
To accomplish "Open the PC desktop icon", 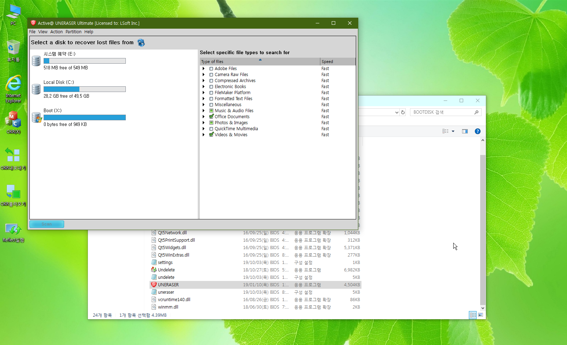I will pyautogui.click(x=13, y=12).
